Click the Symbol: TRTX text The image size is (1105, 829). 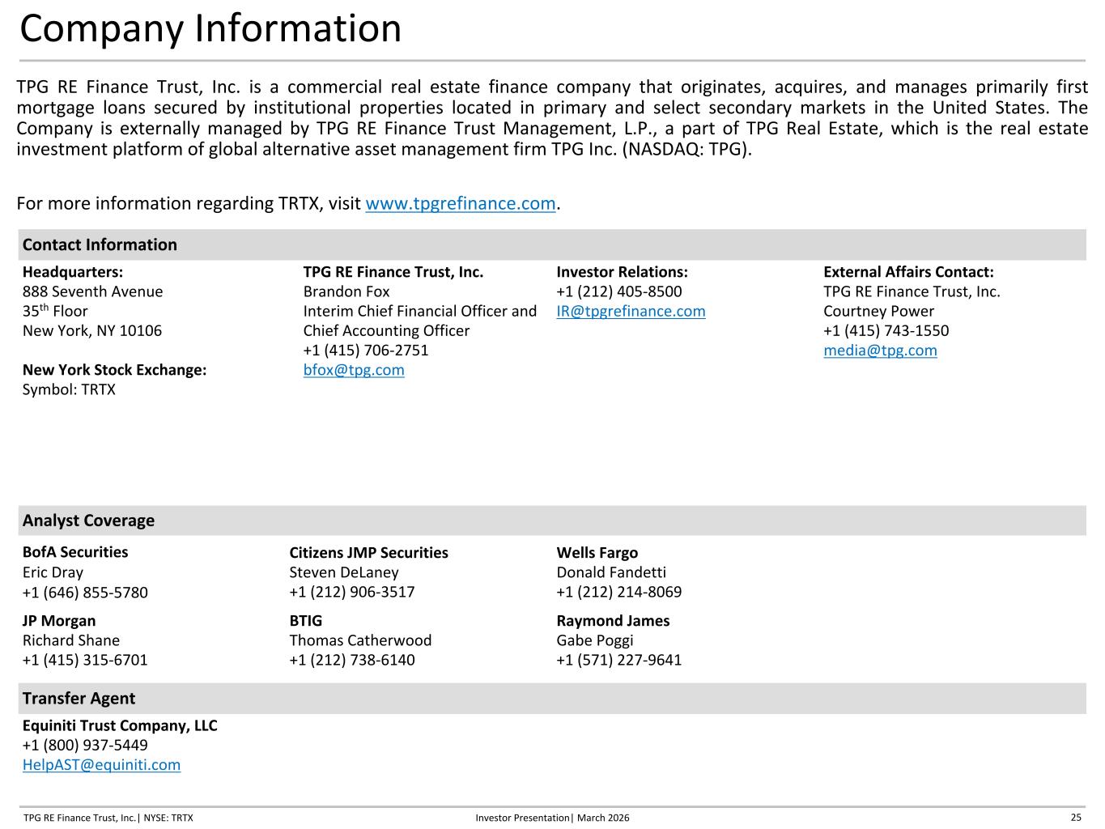tap(69, 389)
